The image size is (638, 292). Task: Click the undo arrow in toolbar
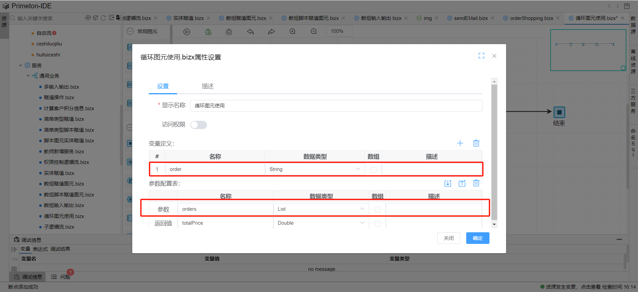[x=250, y=32]
